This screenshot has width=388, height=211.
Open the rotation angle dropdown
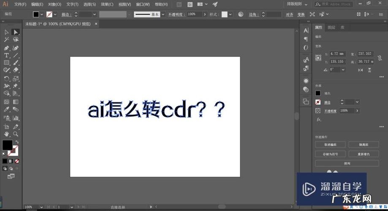342,69
